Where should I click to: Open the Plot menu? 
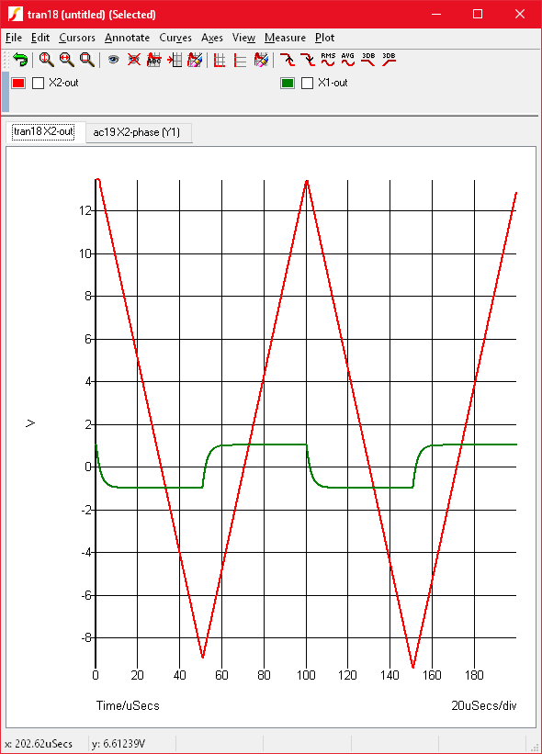(324, 38)
